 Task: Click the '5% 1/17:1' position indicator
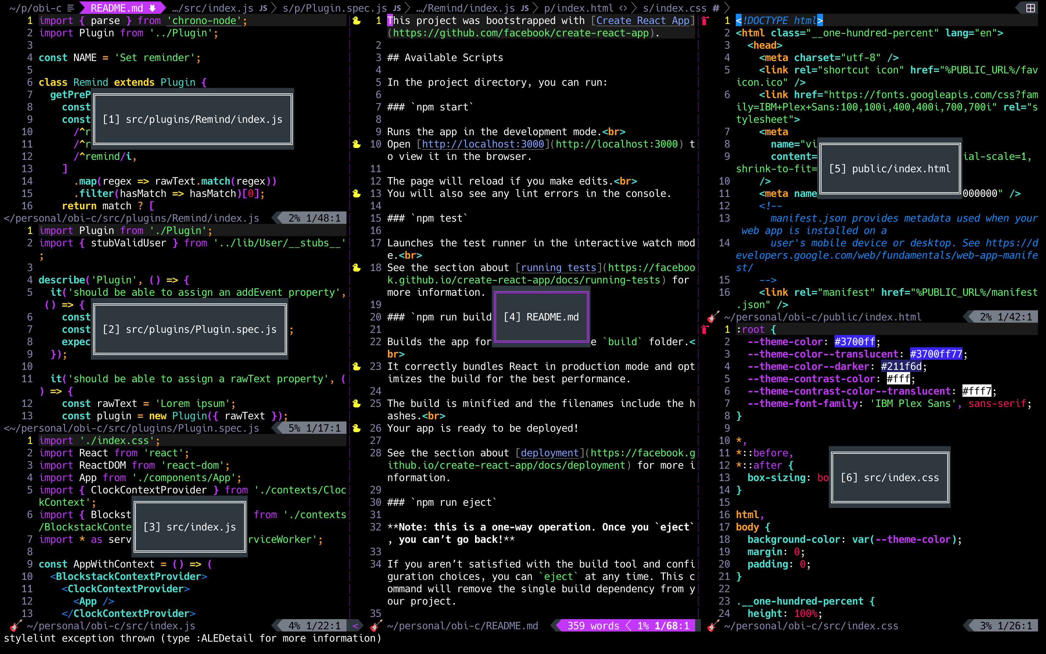(x=315, y=428)
